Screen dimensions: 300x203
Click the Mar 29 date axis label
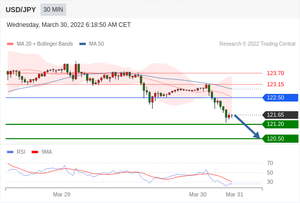[62, 194]
